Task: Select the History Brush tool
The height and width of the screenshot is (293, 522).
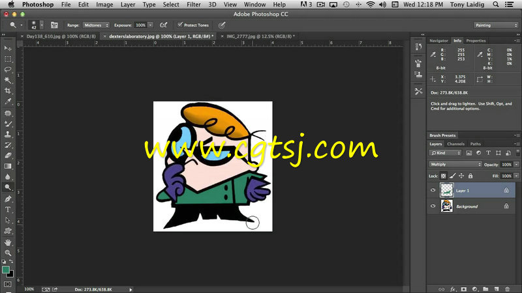Action: [8, 145]
